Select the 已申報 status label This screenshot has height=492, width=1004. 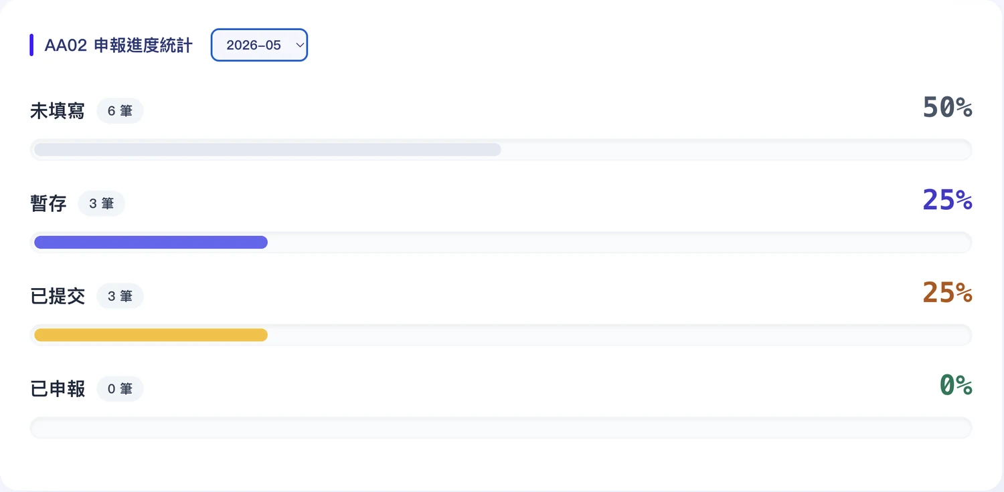click(x=58, y=389)
